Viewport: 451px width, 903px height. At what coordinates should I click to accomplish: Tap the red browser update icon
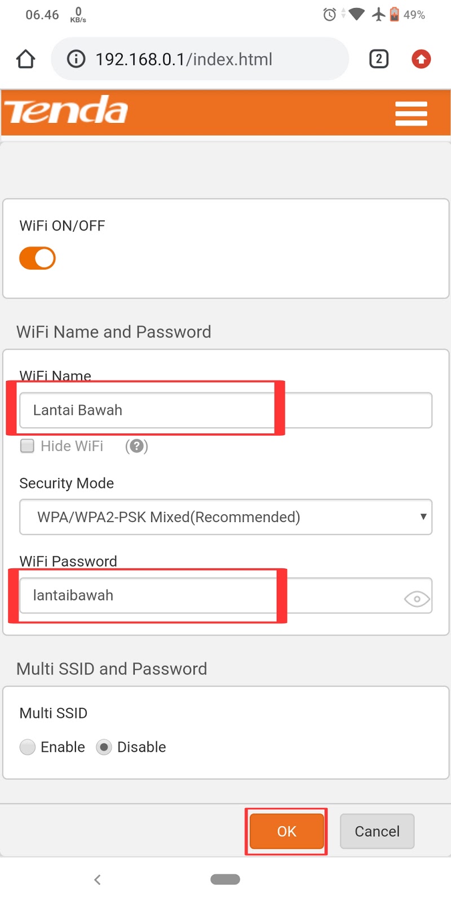[421, 59]
